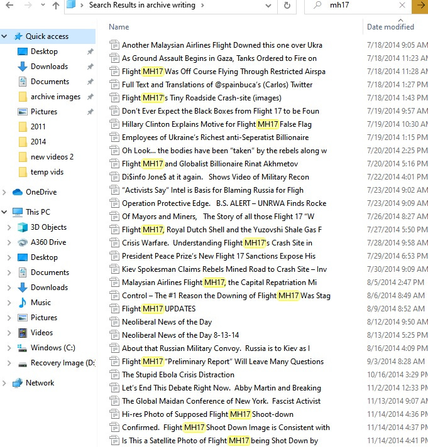This screenshot has width=428, height=447.
Task: Select This PC in the sidebar
Action: click(x=38, y=212)
